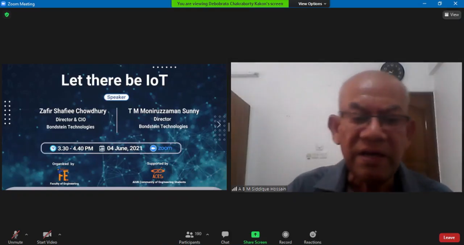Click the signal strength icon beside speaker name
Screen dimensions: 464x245
(234, 189)
